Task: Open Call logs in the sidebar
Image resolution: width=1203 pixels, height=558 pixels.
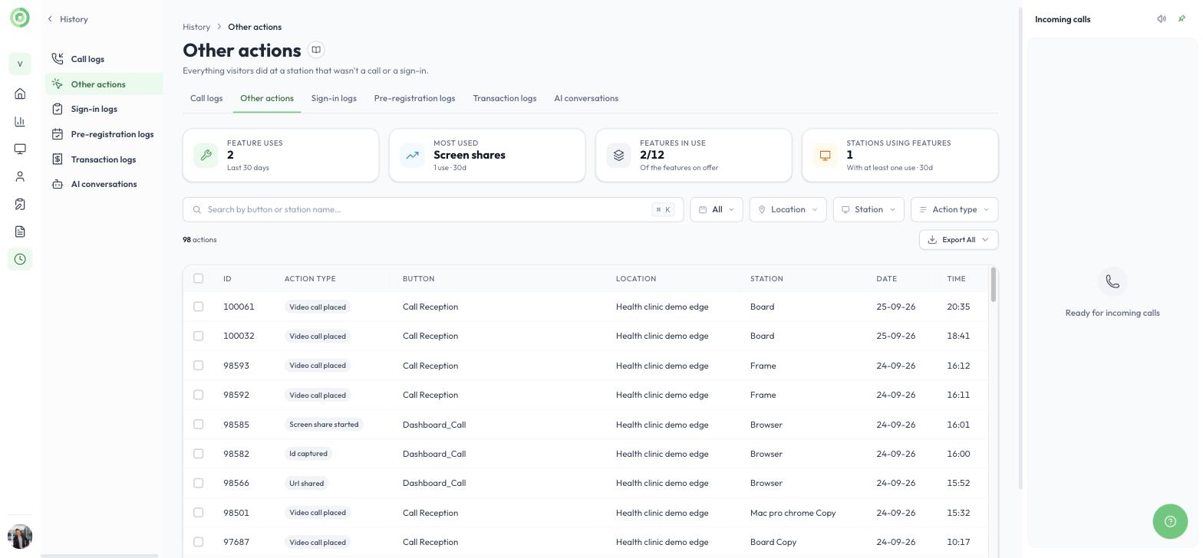Action: click(104, 59)
